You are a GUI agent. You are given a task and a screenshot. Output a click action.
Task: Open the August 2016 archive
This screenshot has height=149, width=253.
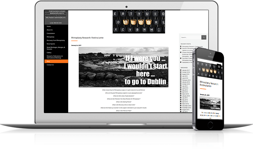click(186, 74)
